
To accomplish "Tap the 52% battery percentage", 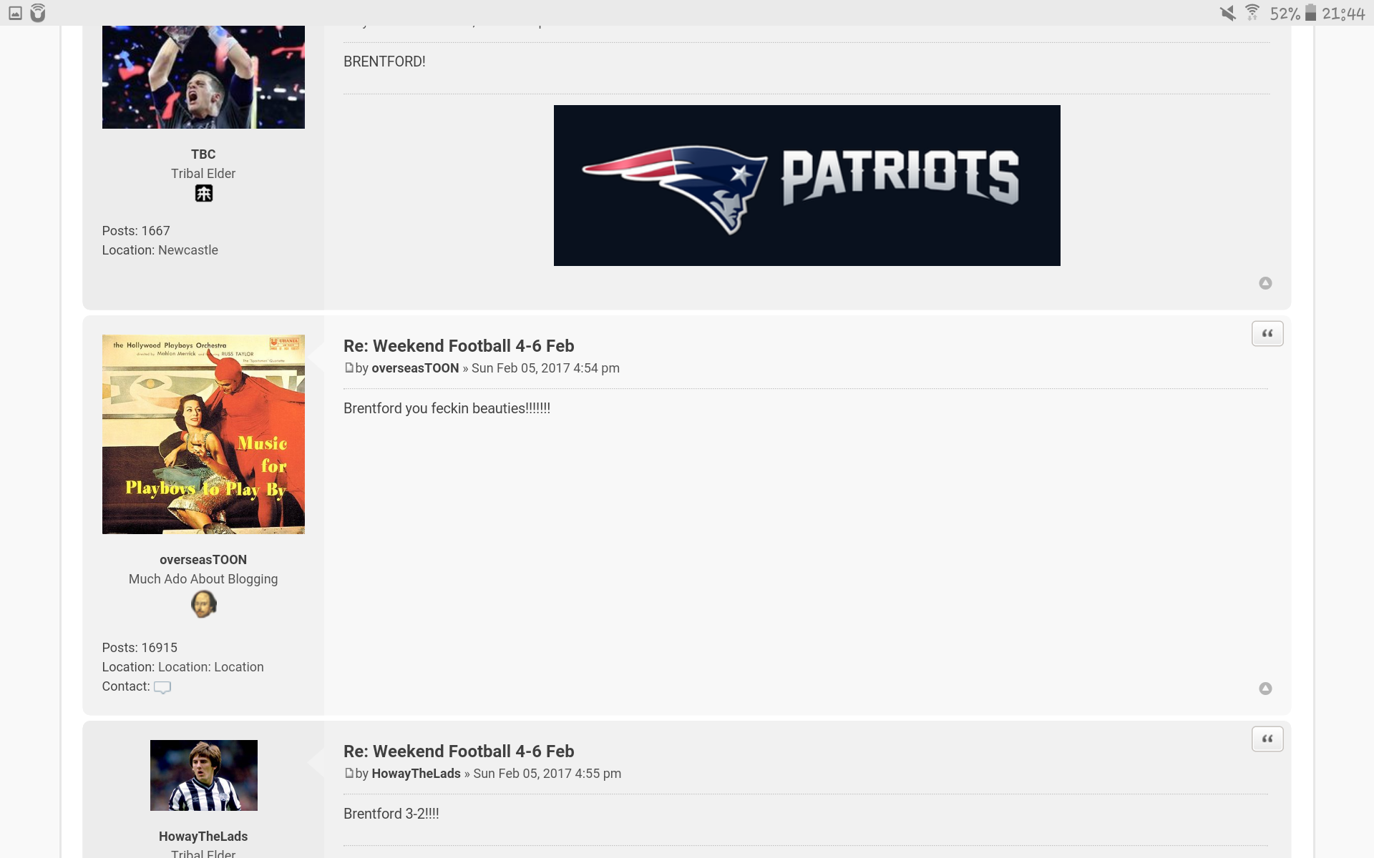I will point(1285,14).
